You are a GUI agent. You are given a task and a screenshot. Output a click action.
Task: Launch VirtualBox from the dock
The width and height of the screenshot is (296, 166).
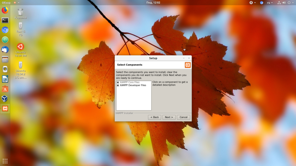(5, 99)
